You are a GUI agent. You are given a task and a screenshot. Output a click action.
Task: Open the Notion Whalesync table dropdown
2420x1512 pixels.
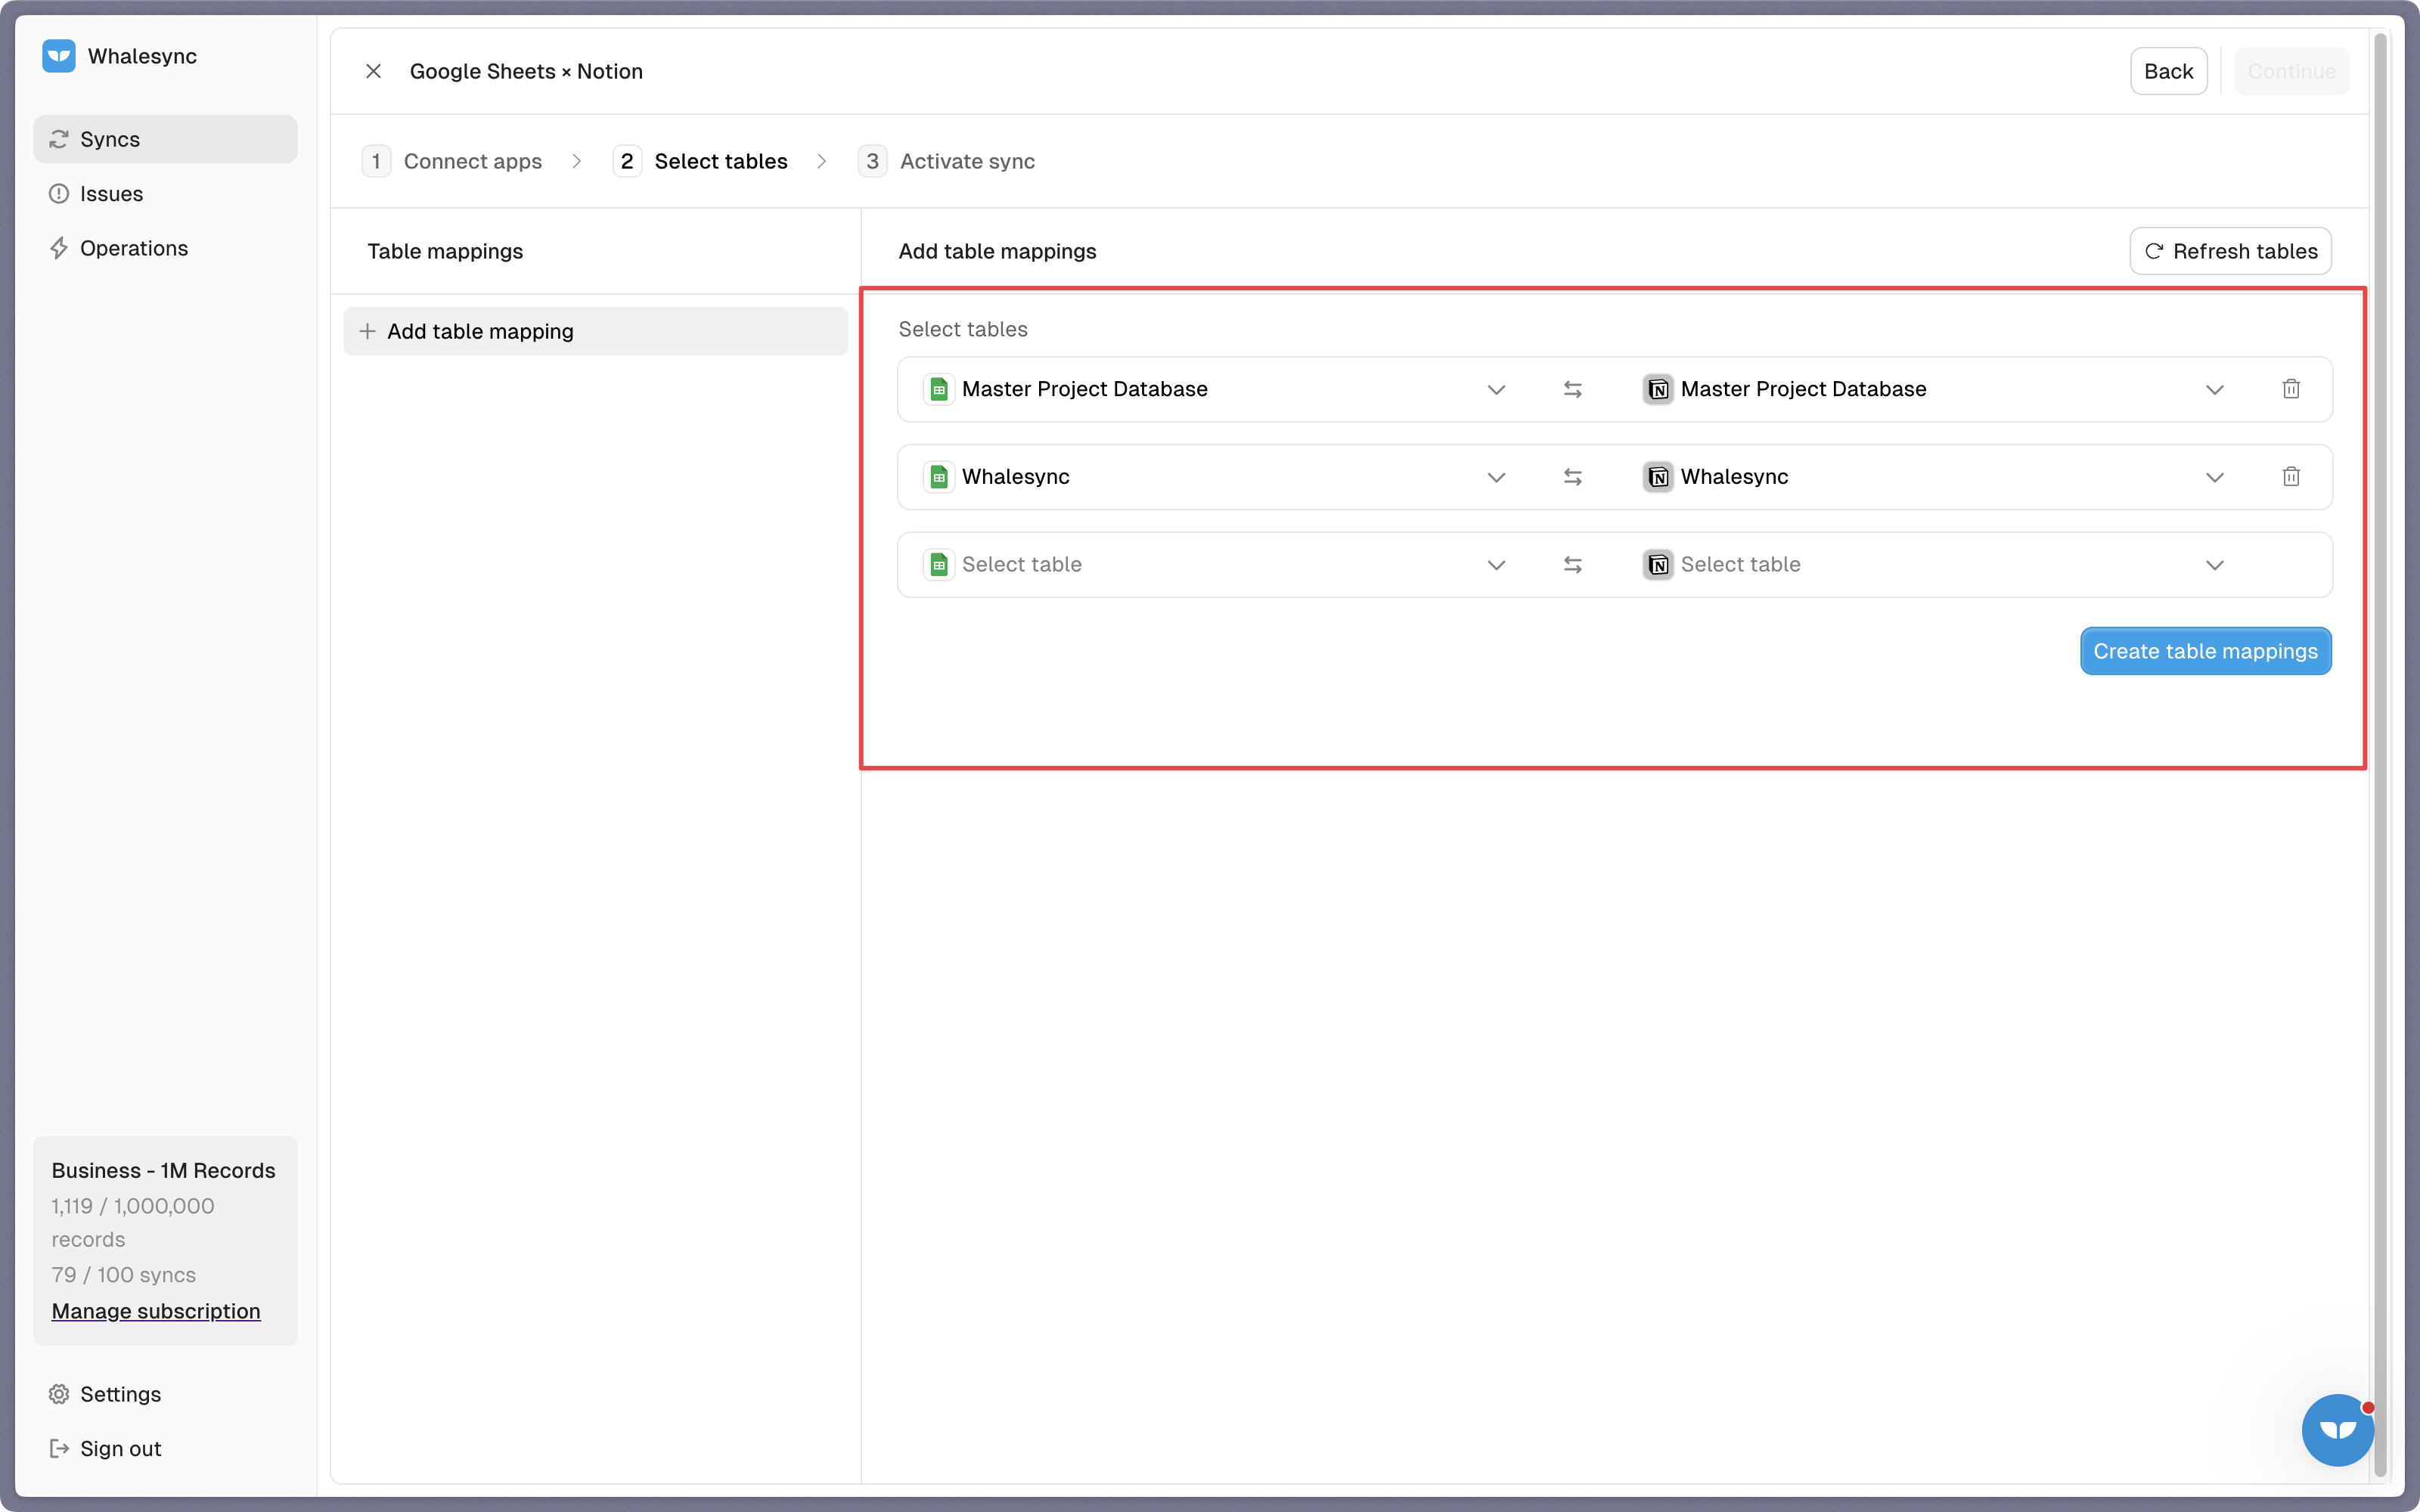(x=1934, y=477)
